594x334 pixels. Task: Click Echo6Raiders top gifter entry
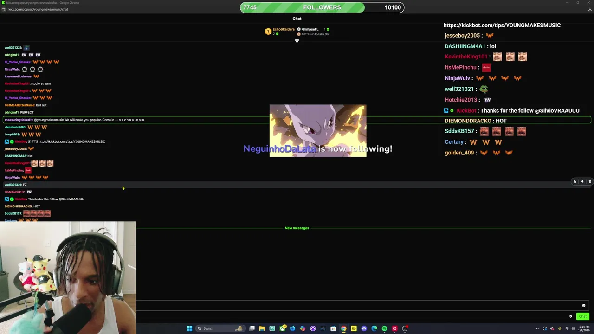(x=280, y=31)
